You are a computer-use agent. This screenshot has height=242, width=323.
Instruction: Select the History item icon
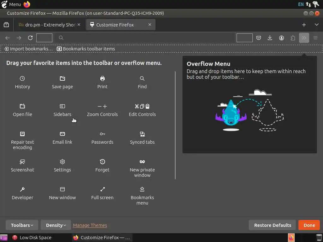tap(22, 78)
